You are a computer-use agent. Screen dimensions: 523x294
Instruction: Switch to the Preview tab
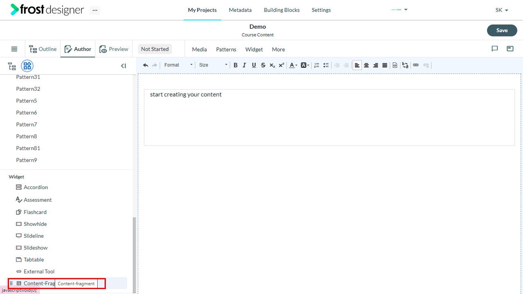(114, 49)
